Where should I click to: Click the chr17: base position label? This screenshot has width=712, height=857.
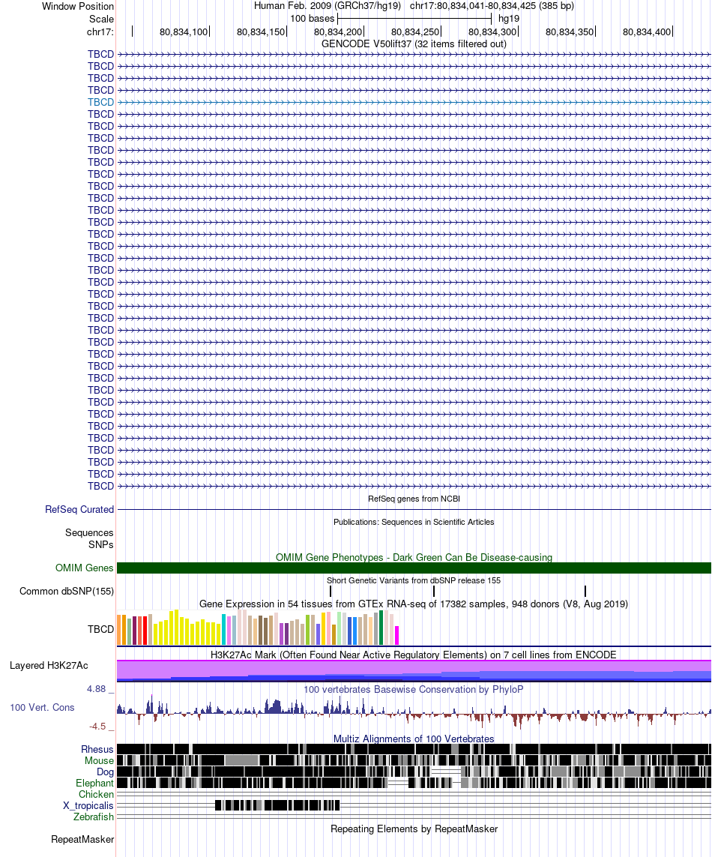(x=100, y=31)
